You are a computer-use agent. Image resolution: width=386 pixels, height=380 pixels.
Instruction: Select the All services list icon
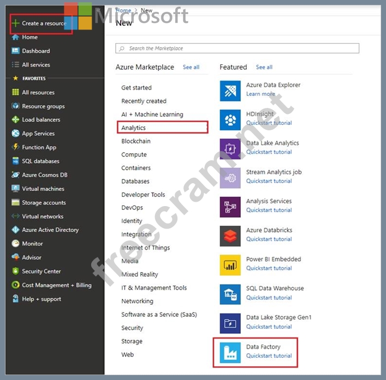click(15, 65)
